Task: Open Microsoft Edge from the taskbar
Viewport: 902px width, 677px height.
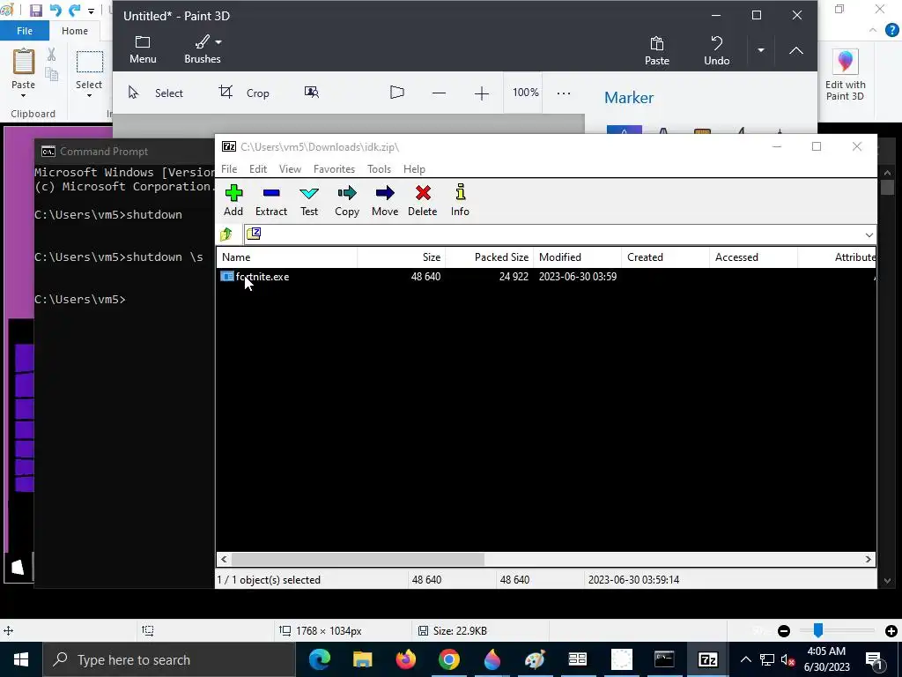Action: tap(319, 659)
